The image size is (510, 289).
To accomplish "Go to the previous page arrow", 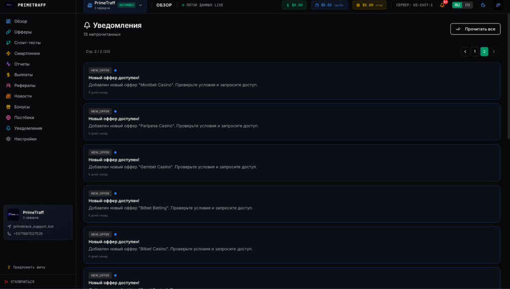I will click(x=465, y=52).
